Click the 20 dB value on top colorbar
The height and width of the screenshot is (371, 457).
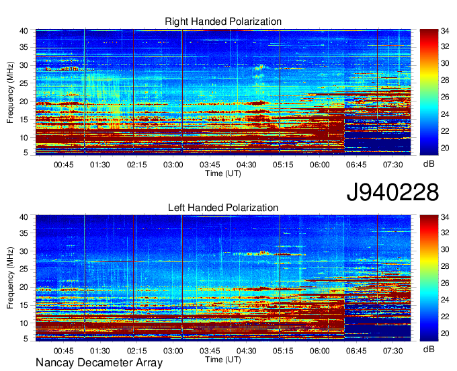tap(445, 148)
